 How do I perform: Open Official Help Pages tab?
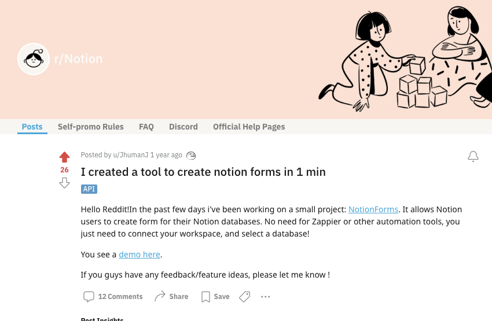pyautogui.click(x=249, y=127)
